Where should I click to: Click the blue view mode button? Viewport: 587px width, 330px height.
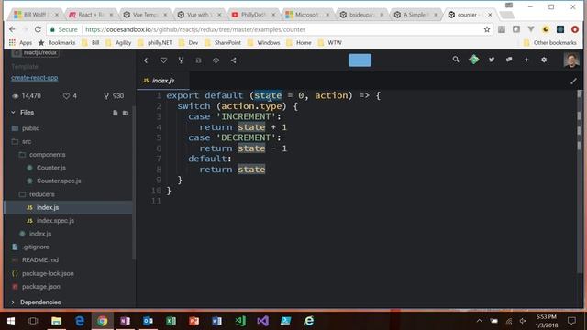click(x=360, y=60)
